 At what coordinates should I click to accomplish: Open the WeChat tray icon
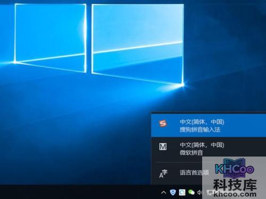(192, 192)
